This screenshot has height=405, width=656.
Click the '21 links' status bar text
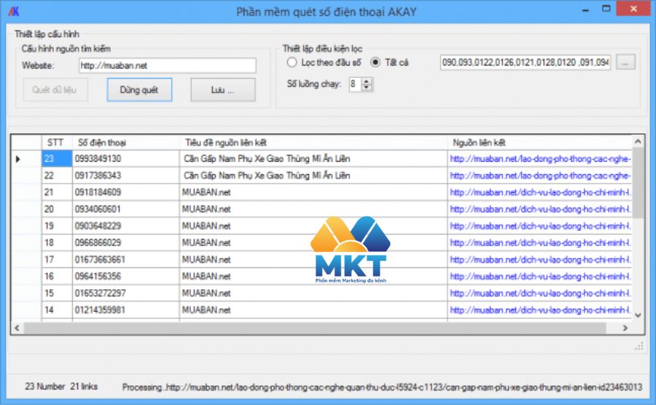coord(84,387)
